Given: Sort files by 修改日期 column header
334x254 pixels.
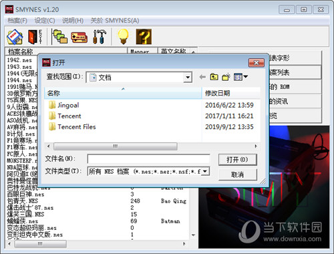Looking at the screenshot, I should (x=231, y=93).
